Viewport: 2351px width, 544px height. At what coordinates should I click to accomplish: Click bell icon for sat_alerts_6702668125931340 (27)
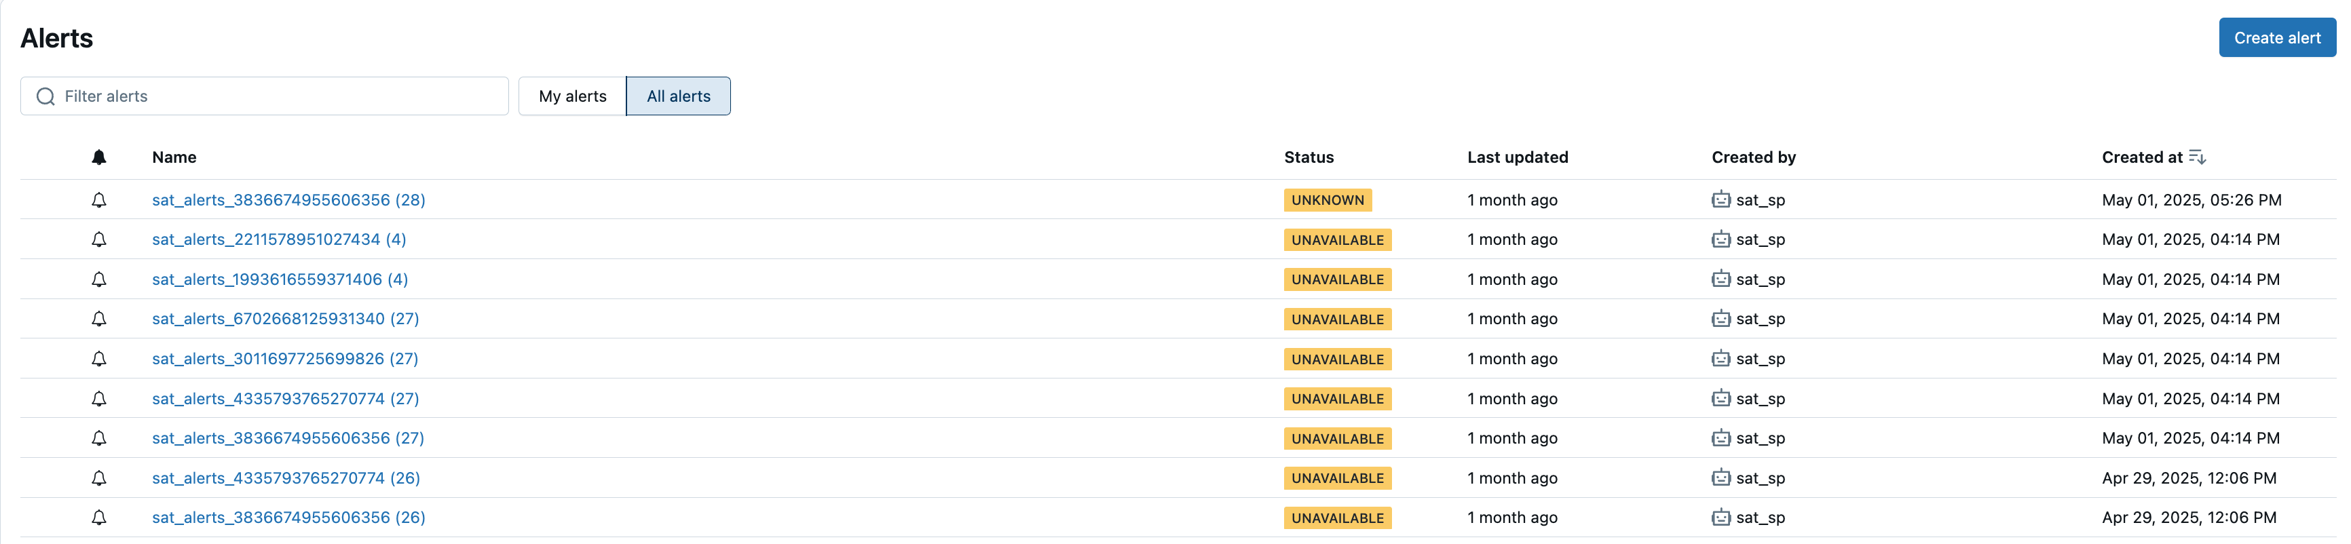100,319
